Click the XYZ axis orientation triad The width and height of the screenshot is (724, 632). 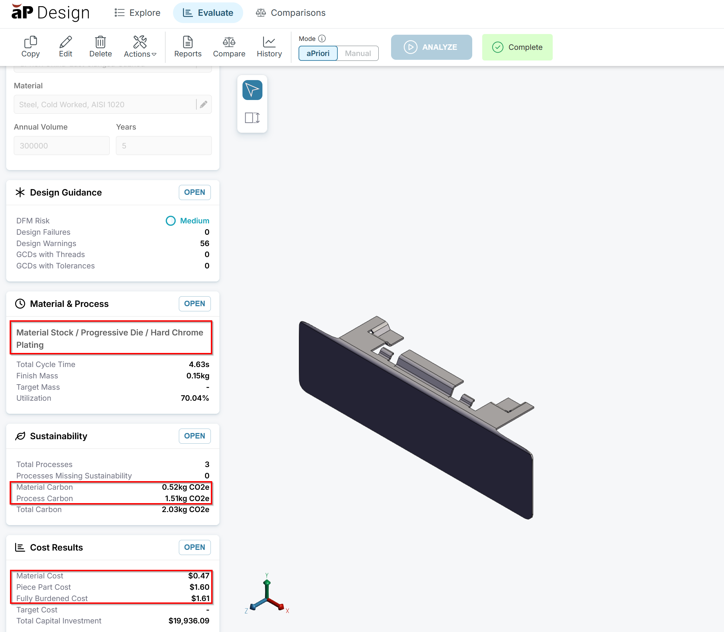[267, 594]
